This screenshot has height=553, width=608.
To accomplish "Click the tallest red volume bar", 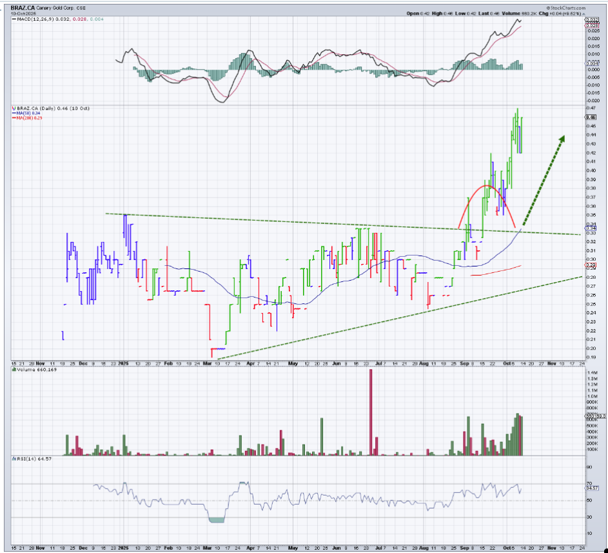I will tap(371, 412).
